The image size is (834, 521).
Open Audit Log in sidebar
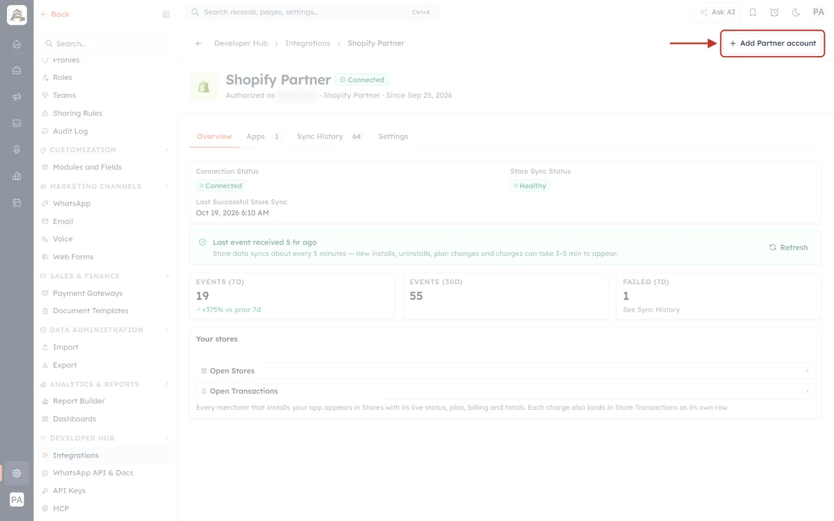pos(70,131)
